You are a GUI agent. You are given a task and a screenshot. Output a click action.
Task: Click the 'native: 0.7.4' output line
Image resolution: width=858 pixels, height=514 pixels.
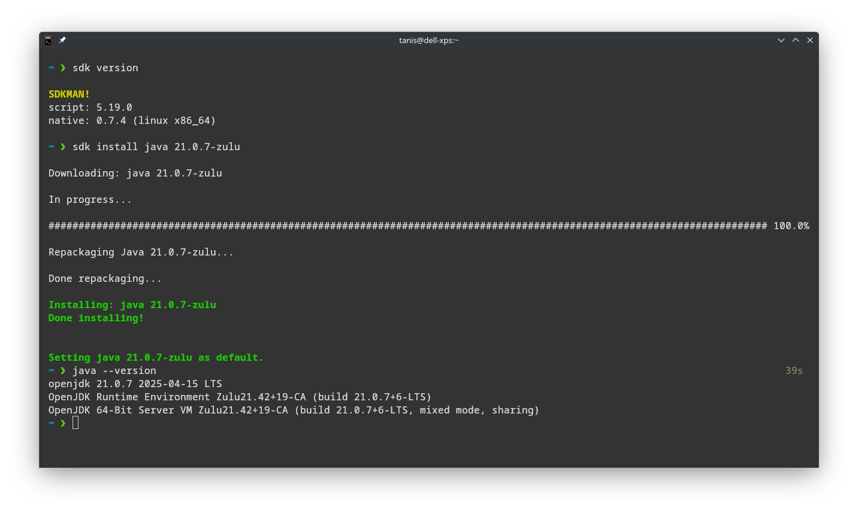click(x=132, y=120)
